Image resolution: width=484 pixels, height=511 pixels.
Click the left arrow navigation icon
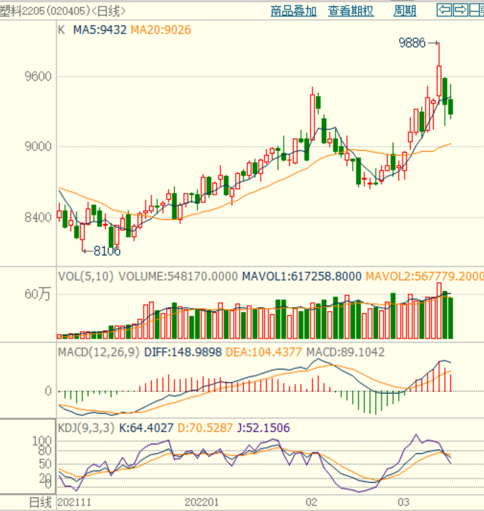pyautogui.click(x=444, y=10)
